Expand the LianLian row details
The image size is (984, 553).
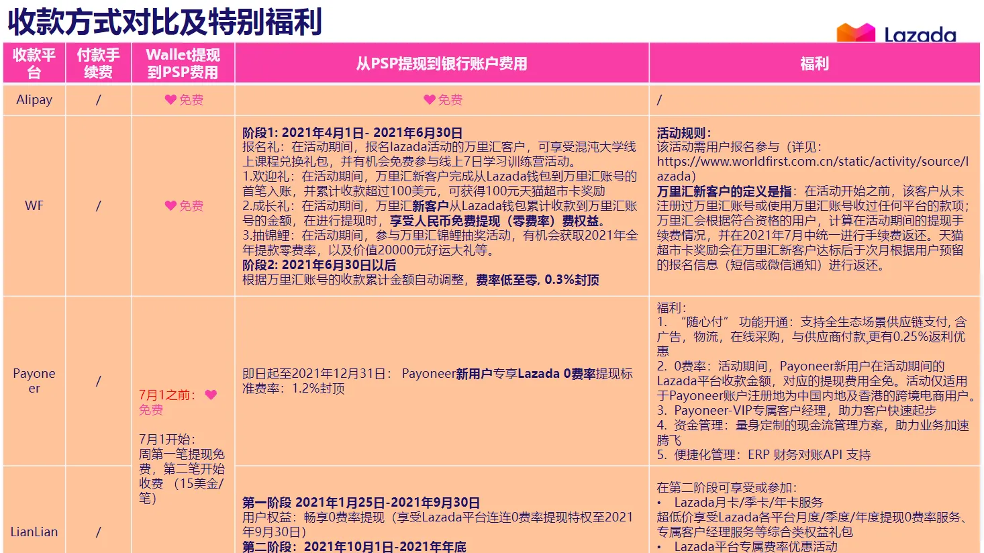(34, 532)
